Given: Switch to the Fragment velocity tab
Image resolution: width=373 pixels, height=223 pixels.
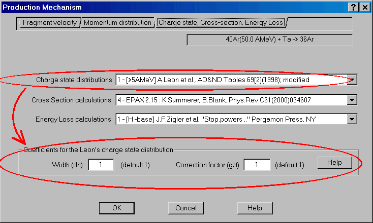Looking at the screenshot, I should [49, 23].
